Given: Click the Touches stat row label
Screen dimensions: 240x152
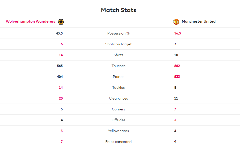Looking at the screenshot, I should [x=118, y=66].
